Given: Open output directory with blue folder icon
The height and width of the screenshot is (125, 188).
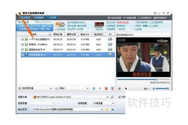Looking at the screenshot, I should pos(112,109).
